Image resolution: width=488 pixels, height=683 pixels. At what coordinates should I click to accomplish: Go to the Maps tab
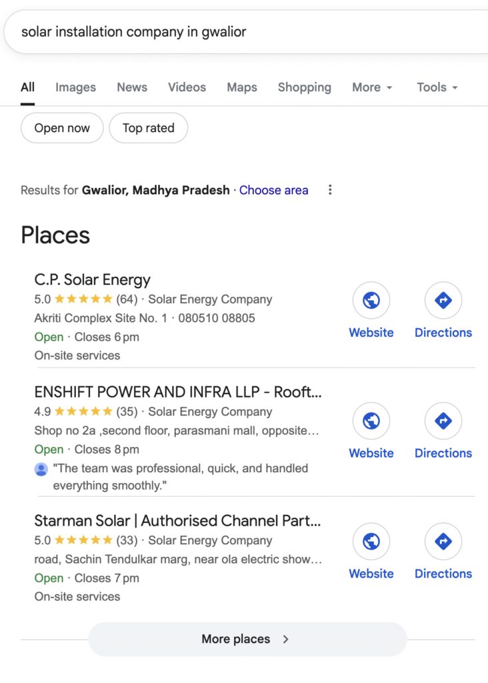pyautogui.click(x=241, y=87)
